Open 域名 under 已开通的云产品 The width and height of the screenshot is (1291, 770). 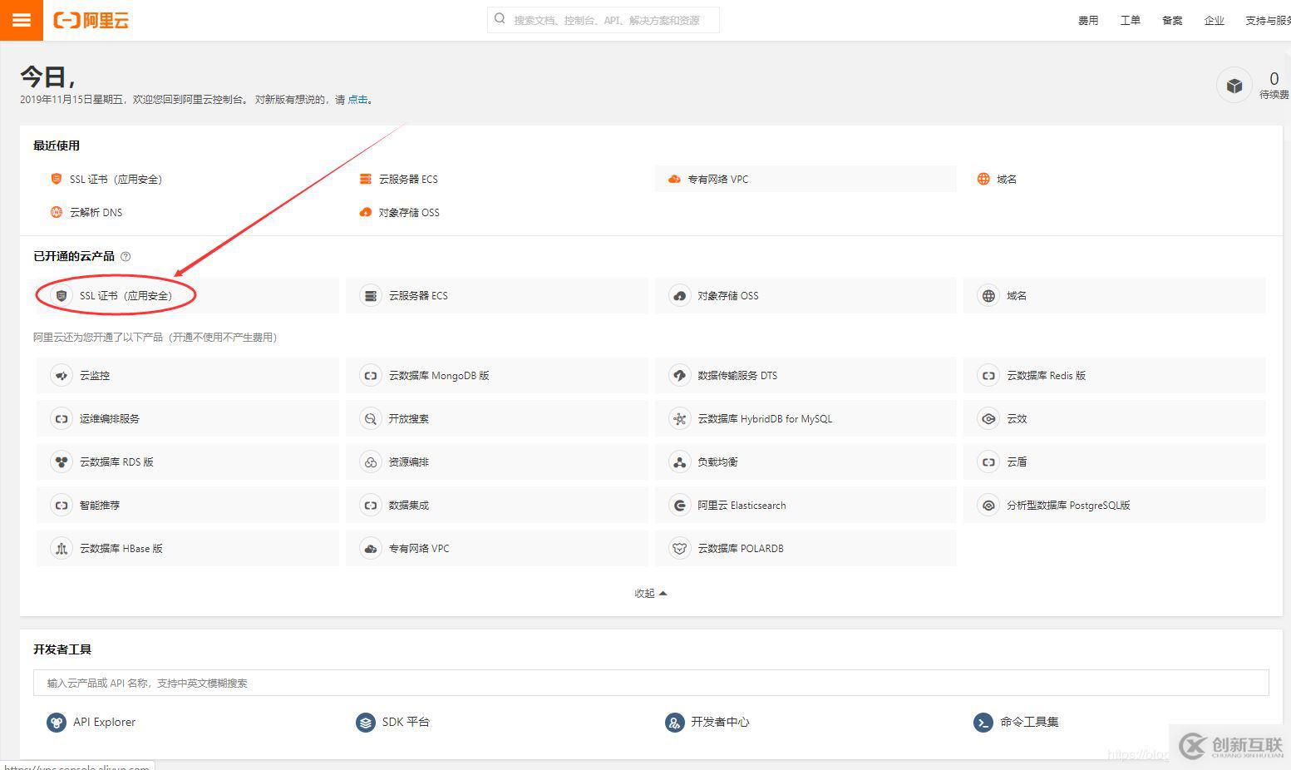[x=1115, y=296]
